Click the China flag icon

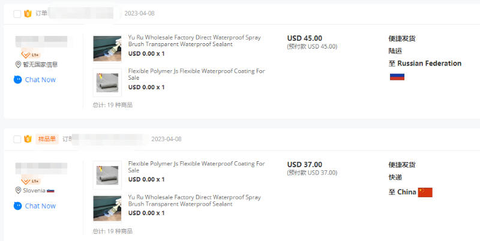(x=425, y=192)
